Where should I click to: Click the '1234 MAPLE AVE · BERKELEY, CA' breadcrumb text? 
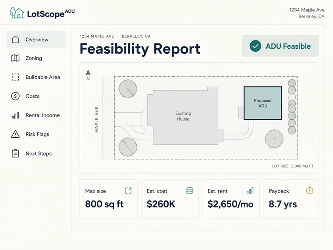pos(115,36)
